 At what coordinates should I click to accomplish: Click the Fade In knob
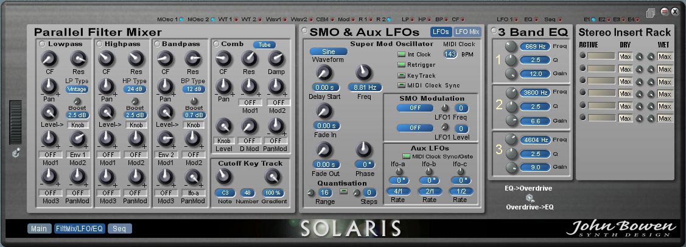pos(324,111)
